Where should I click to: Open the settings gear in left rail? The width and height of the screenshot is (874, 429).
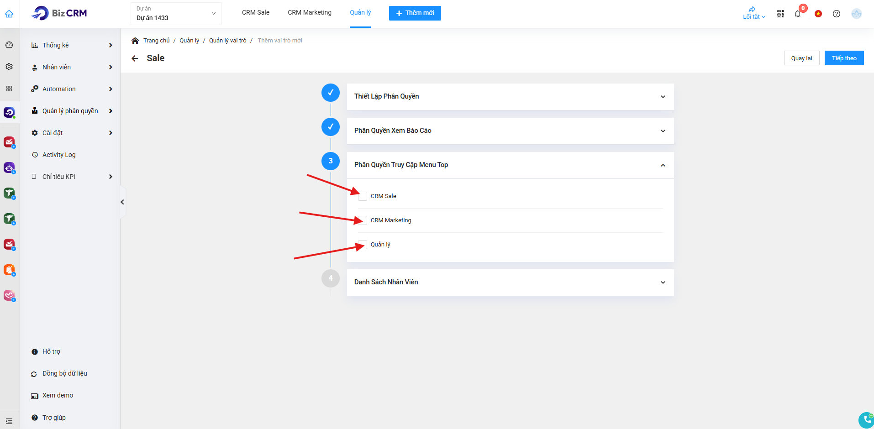9,67
